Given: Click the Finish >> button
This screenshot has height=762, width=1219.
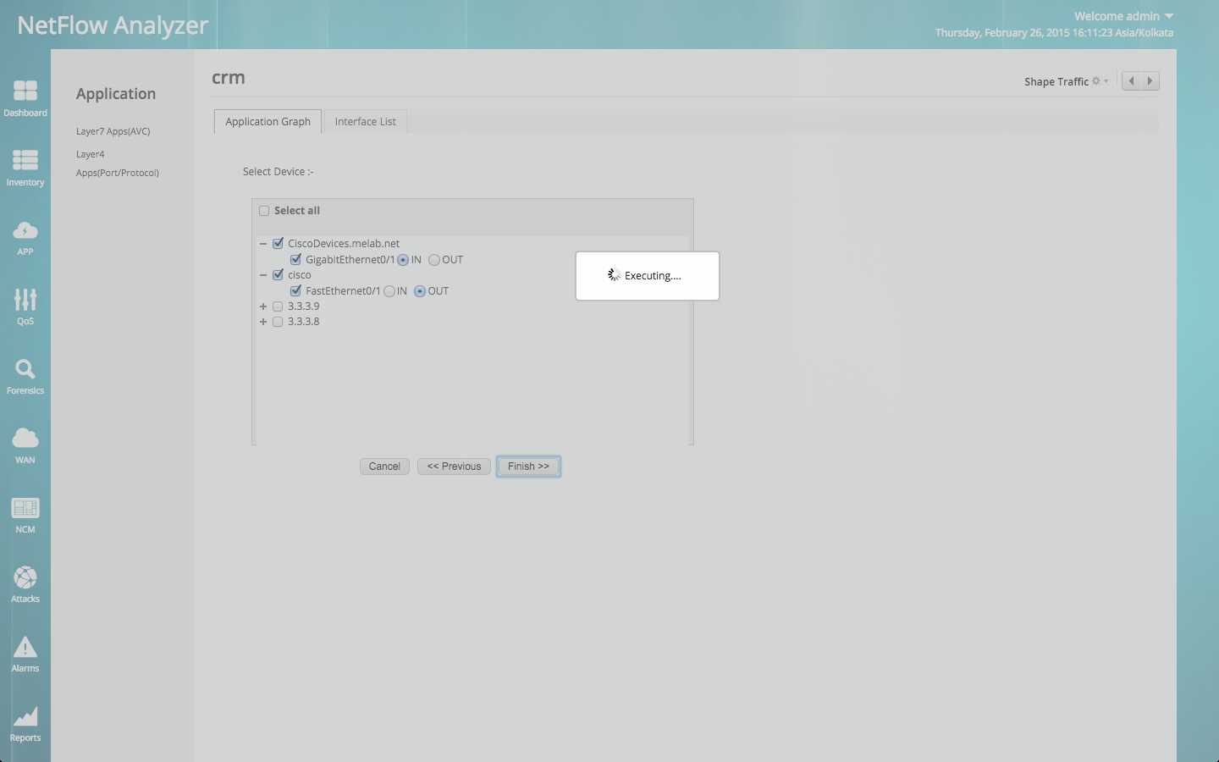Looking at the screenshot, I should pos(528,467).
